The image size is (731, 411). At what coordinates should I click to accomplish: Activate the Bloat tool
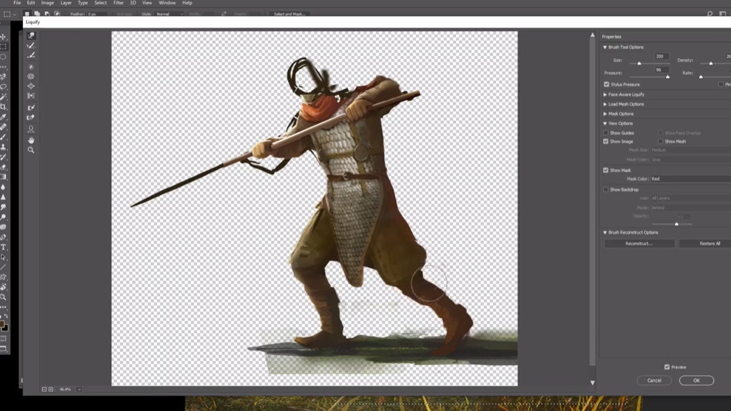pyautogui.click(x=31, y=86)
